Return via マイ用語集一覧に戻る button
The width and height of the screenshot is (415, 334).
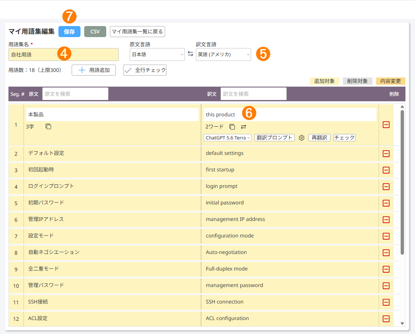(137, 32)
